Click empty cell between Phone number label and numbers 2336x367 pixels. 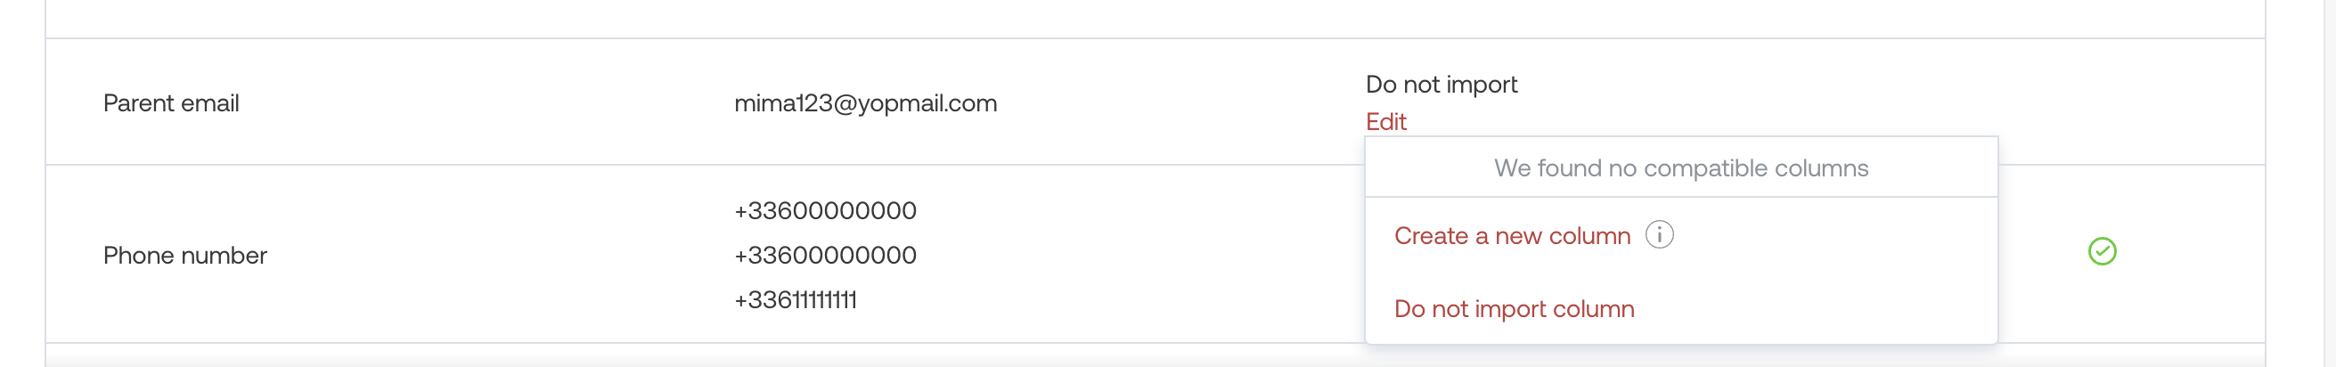point(499,255)
